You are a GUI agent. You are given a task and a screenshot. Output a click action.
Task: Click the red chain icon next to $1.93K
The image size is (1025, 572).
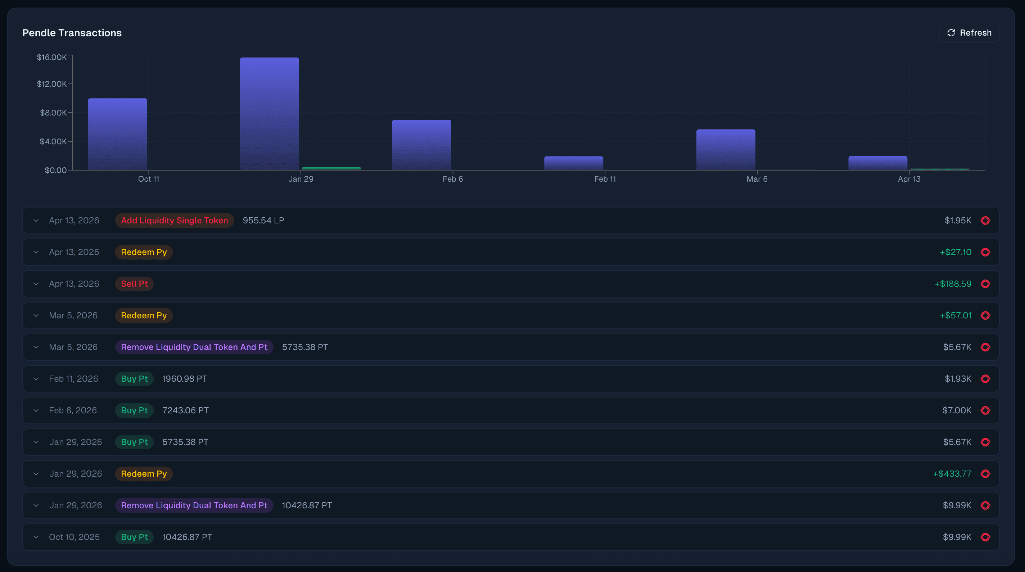985,379
